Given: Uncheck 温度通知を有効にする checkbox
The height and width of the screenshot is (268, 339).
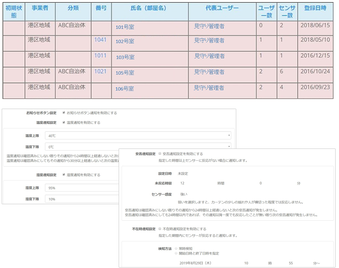Looking at the screenshot, I should click(x=64, y=122).
